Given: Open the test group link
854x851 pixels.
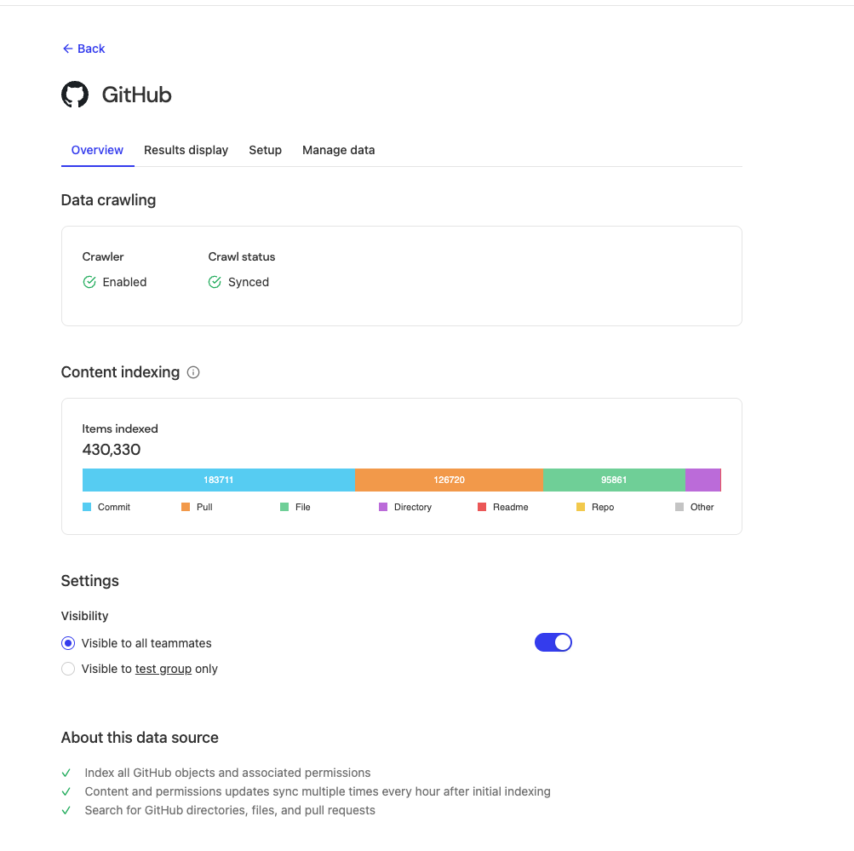Looking at the screenshot, I should click(163, 669).
